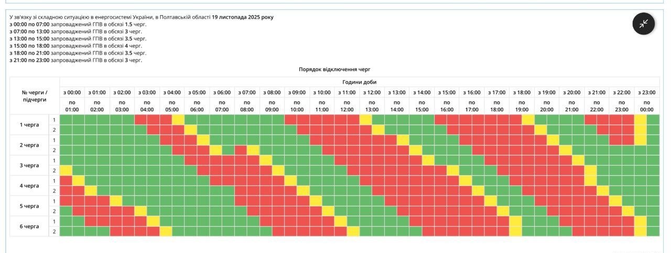Select the "6 черга" row header
Image resolution: width=671 pixels, height=253 pixels.
pos(29,226)
